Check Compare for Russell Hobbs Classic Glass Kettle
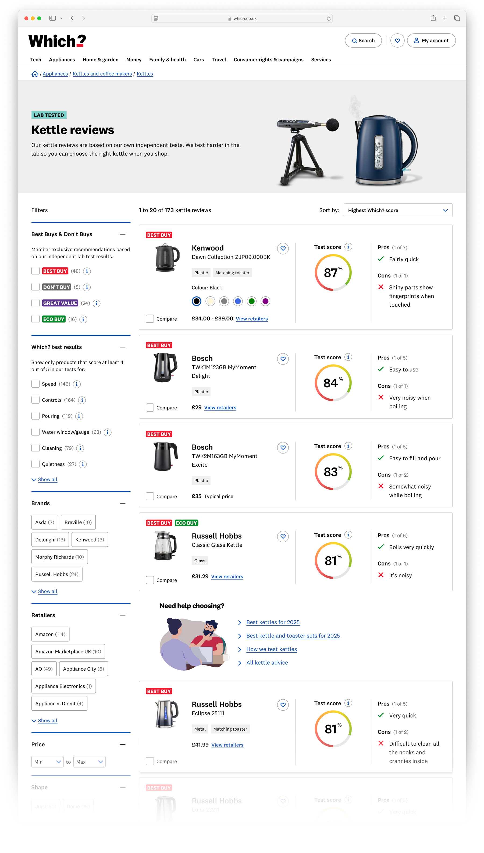This screenshot has width=484, height=853. (150, 580)
